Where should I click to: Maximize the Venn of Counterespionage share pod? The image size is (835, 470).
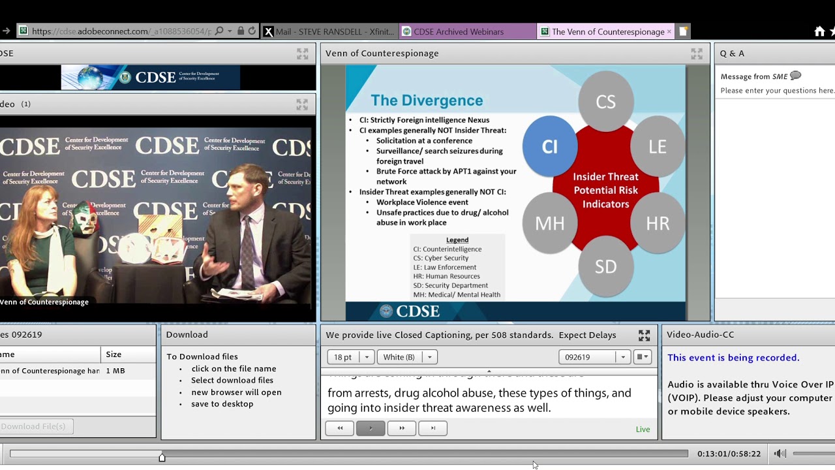tap(697, 54)
